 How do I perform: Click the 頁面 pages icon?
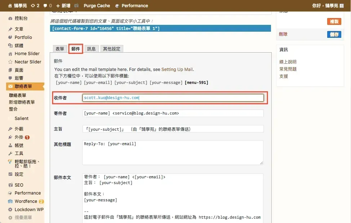pos(10,70)
